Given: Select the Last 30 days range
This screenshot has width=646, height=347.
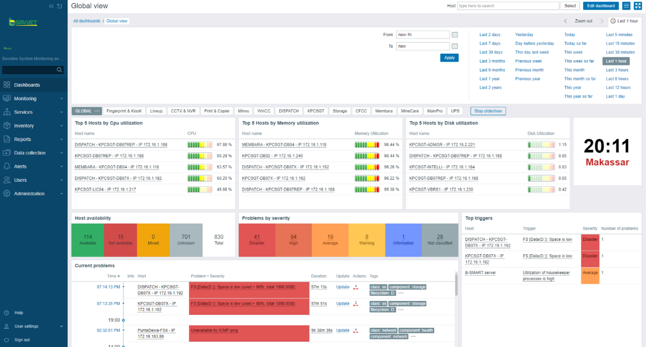Looking at the screenshot, I should pyautogui.click(x=491, y=52).
